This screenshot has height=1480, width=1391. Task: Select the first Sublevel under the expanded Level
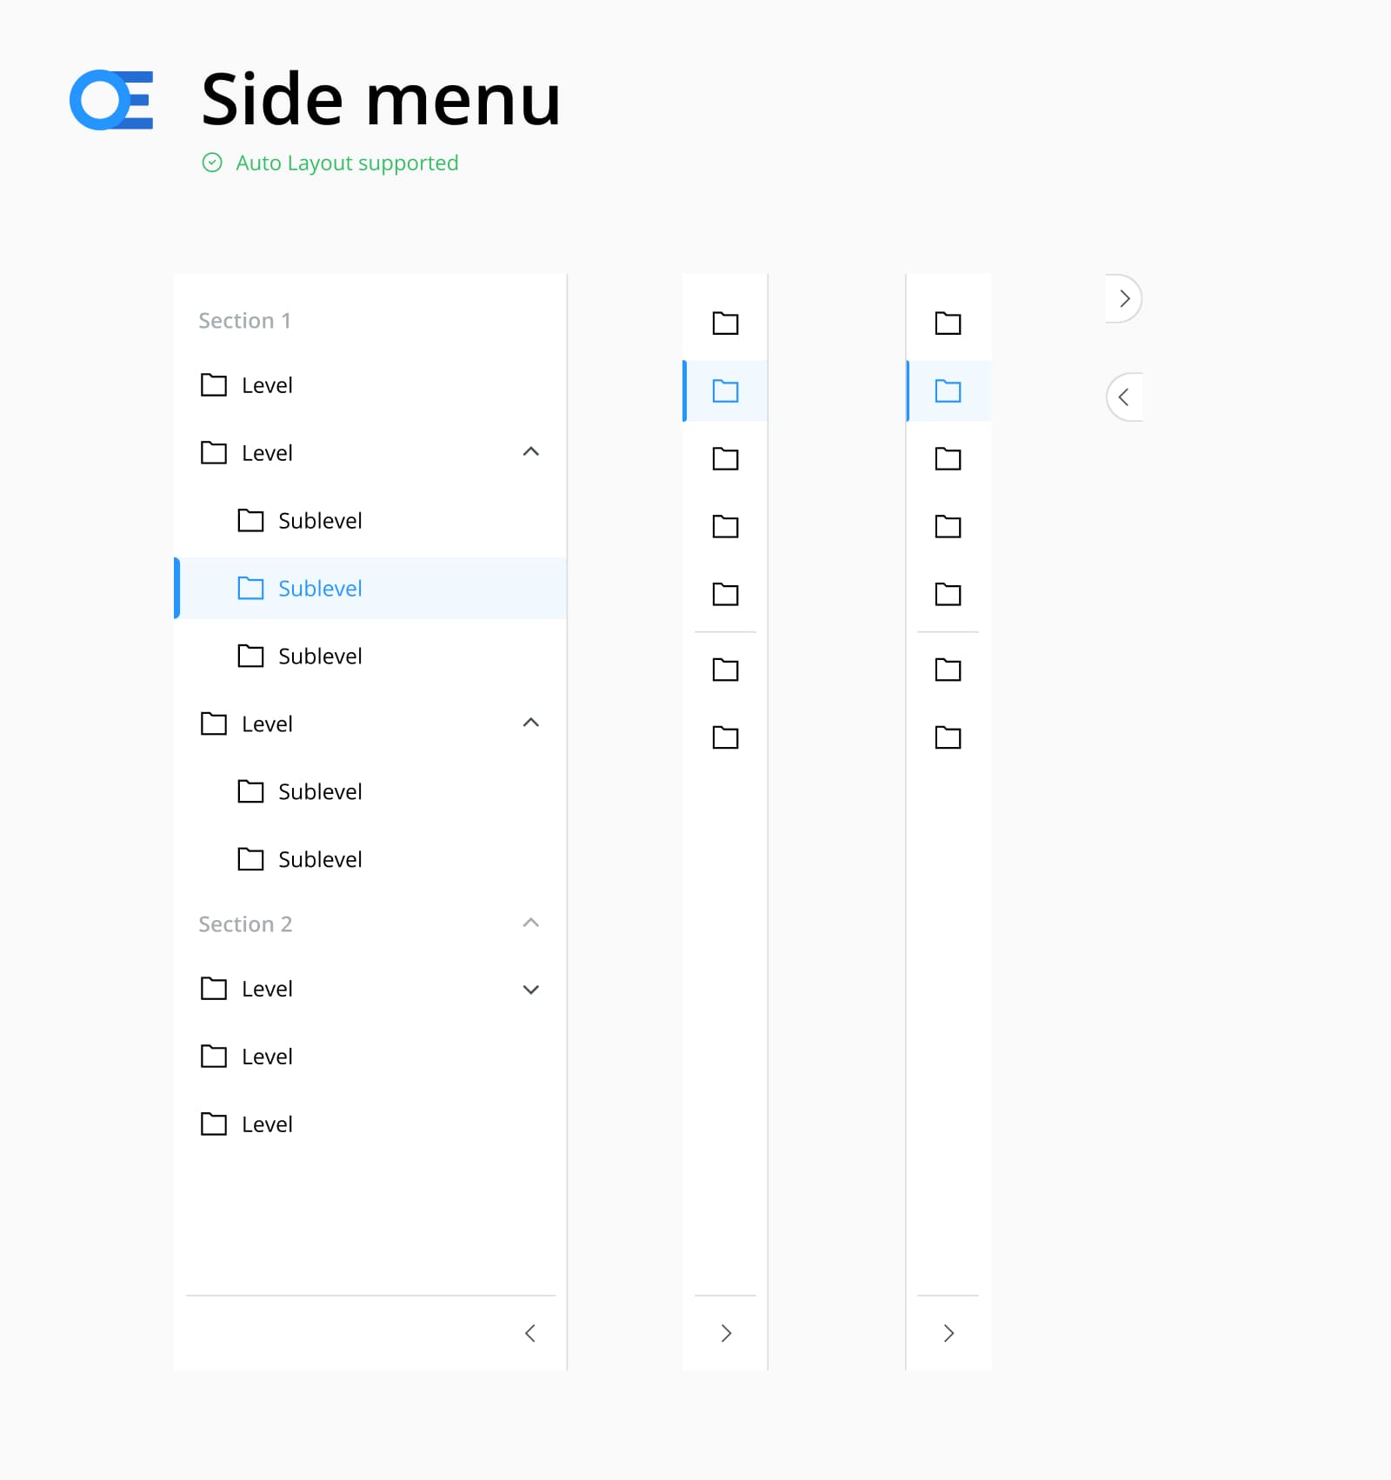[x=320, y=521]
